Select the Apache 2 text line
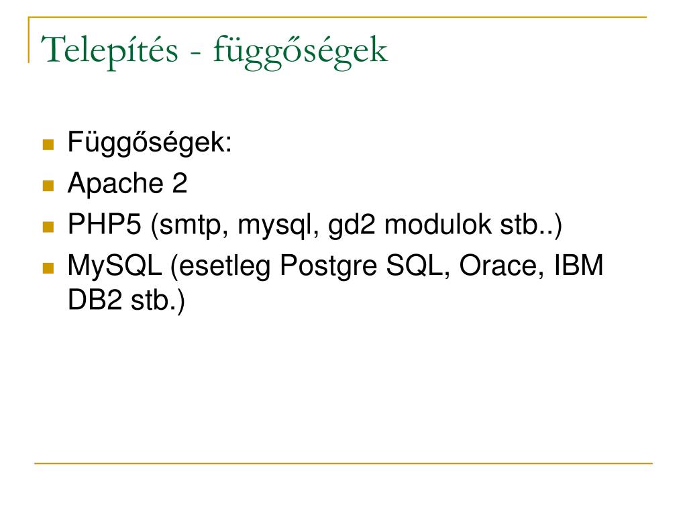687x515 pixels. pos(127,183)
